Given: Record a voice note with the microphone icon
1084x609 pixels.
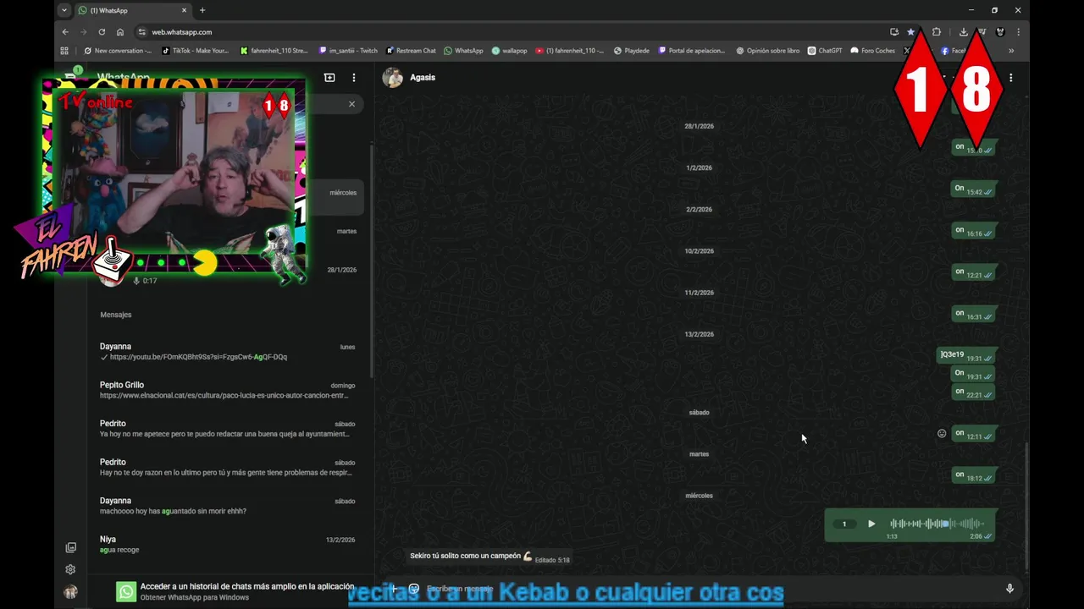Looking at the screenshot, I should point(1009,589).
